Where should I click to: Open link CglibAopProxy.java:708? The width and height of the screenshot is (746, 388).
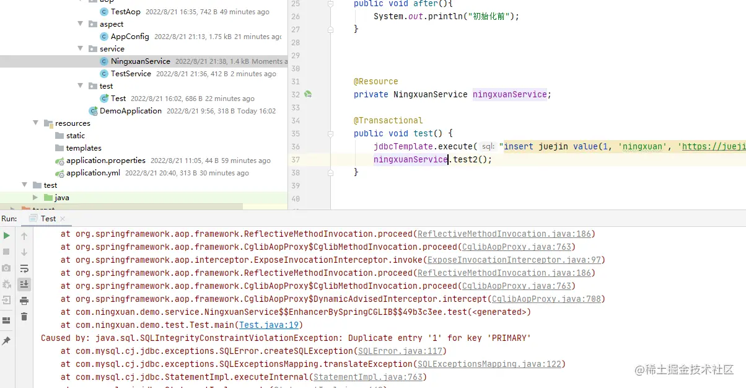[546, 299]
